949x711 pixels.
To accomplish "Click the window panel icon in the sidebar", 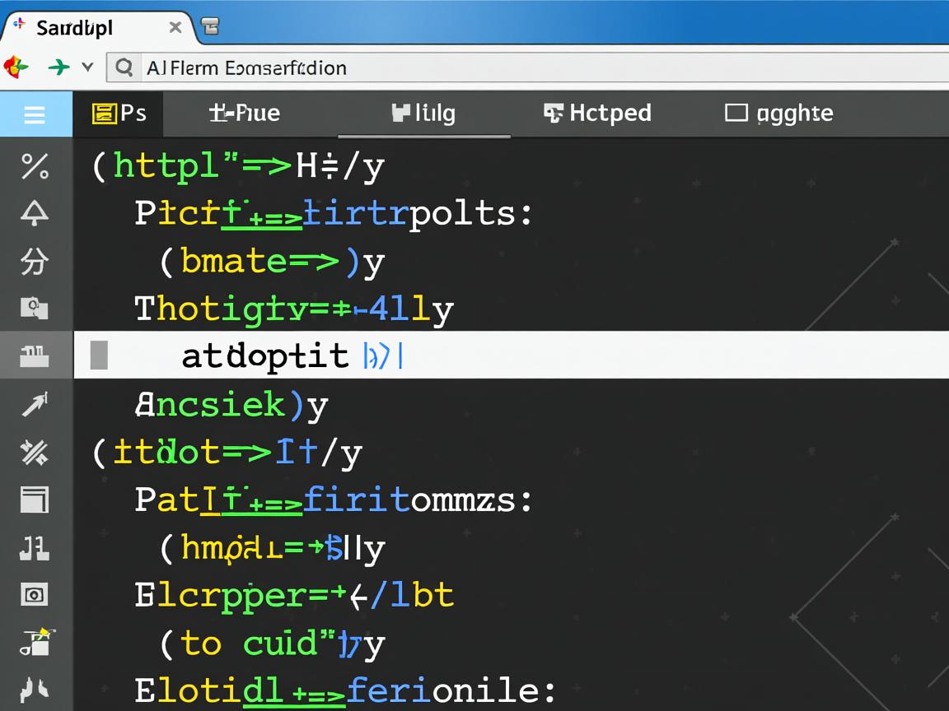I will click(35, 500).
